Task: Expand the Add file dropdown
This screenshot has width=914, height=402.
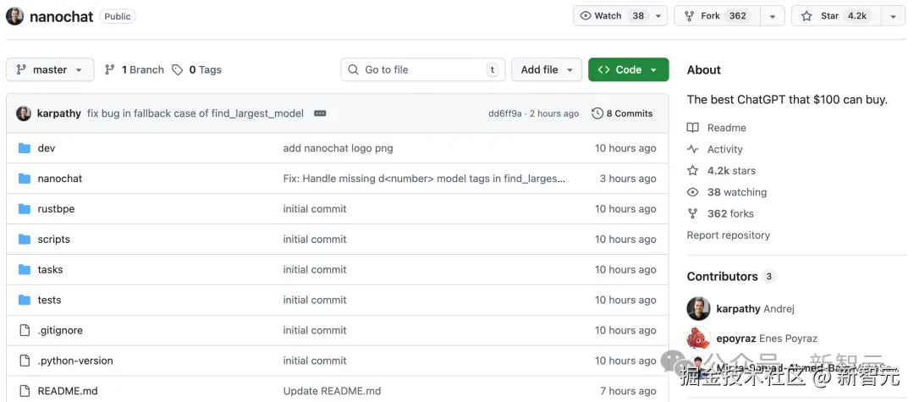Action: click(546, 70)
